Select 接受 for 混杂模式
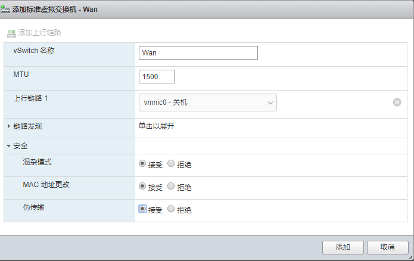Image resolution: width=414 pixels, height=261 pixels. (x=142, y=163)
